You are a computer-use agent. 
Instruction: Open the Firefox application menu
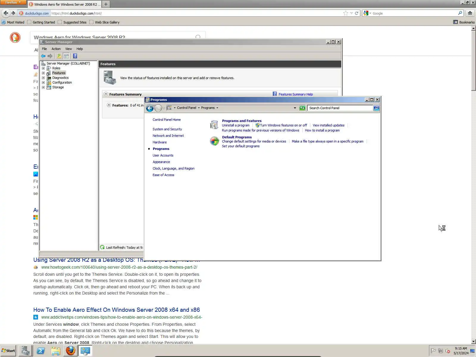pos(13,2)
